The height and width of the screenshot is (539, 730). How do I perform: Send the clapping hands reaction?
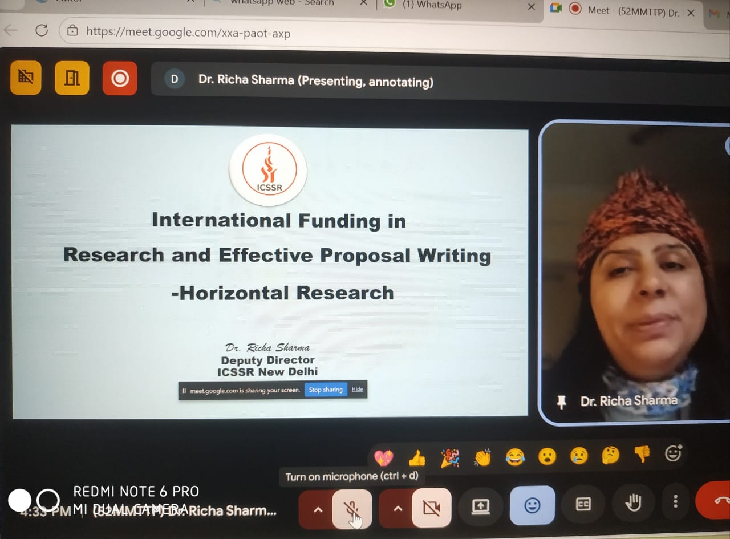point(482,457)
